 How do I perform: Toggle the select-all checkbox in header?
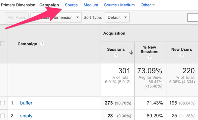tap(3, 44)
